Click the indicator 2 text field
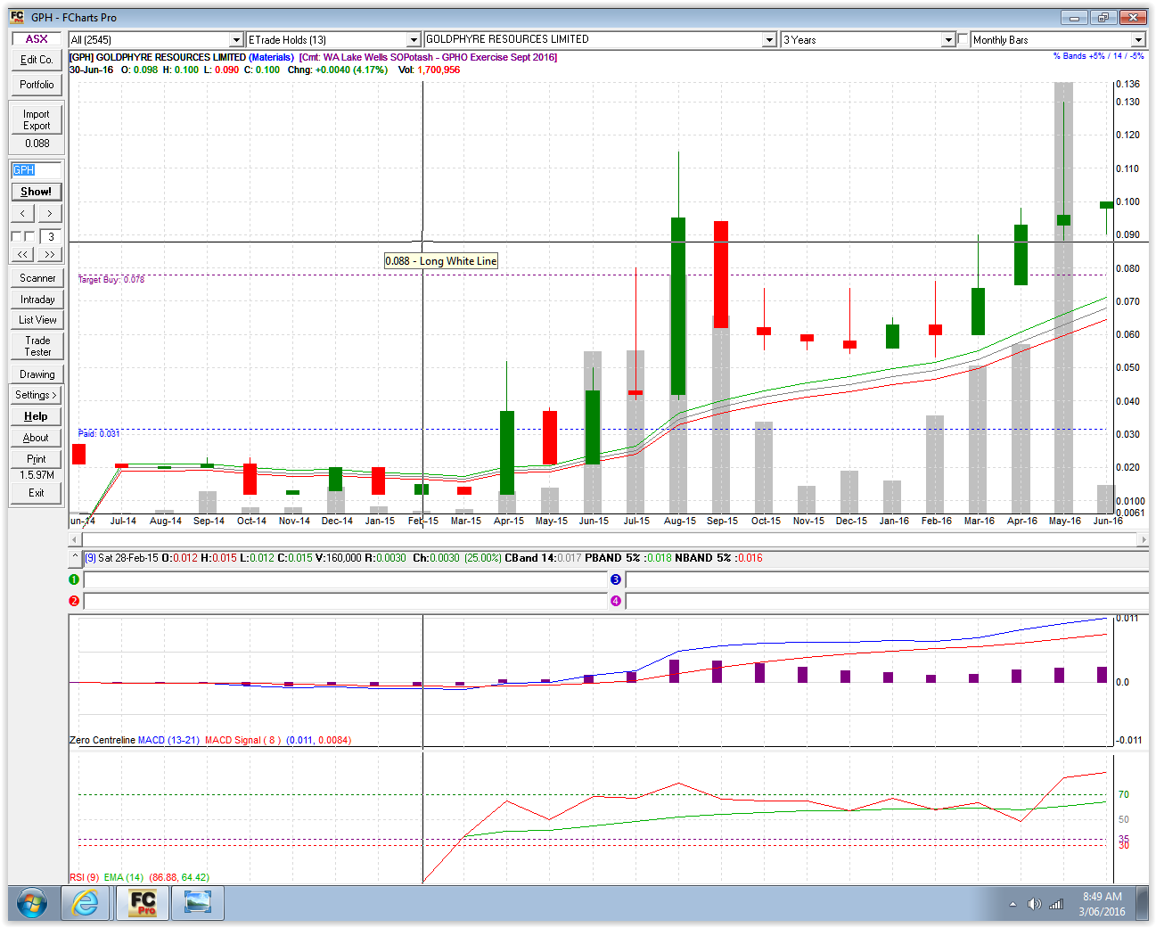 (x=344, y=601)
